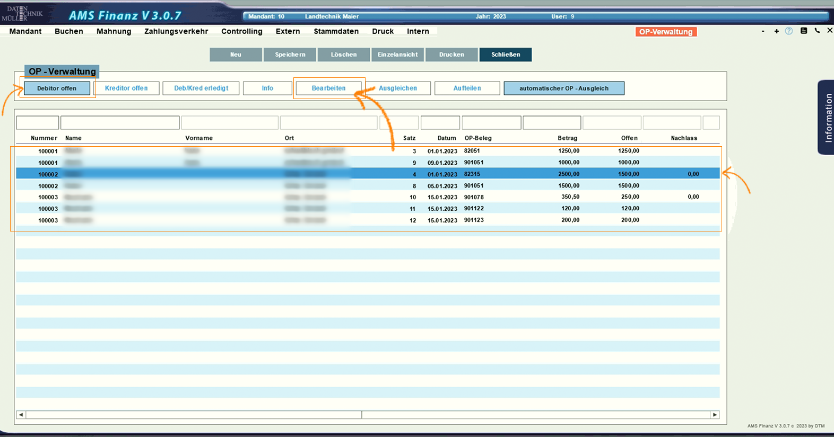Click the Nummer filter input field

tap(37, 123)
